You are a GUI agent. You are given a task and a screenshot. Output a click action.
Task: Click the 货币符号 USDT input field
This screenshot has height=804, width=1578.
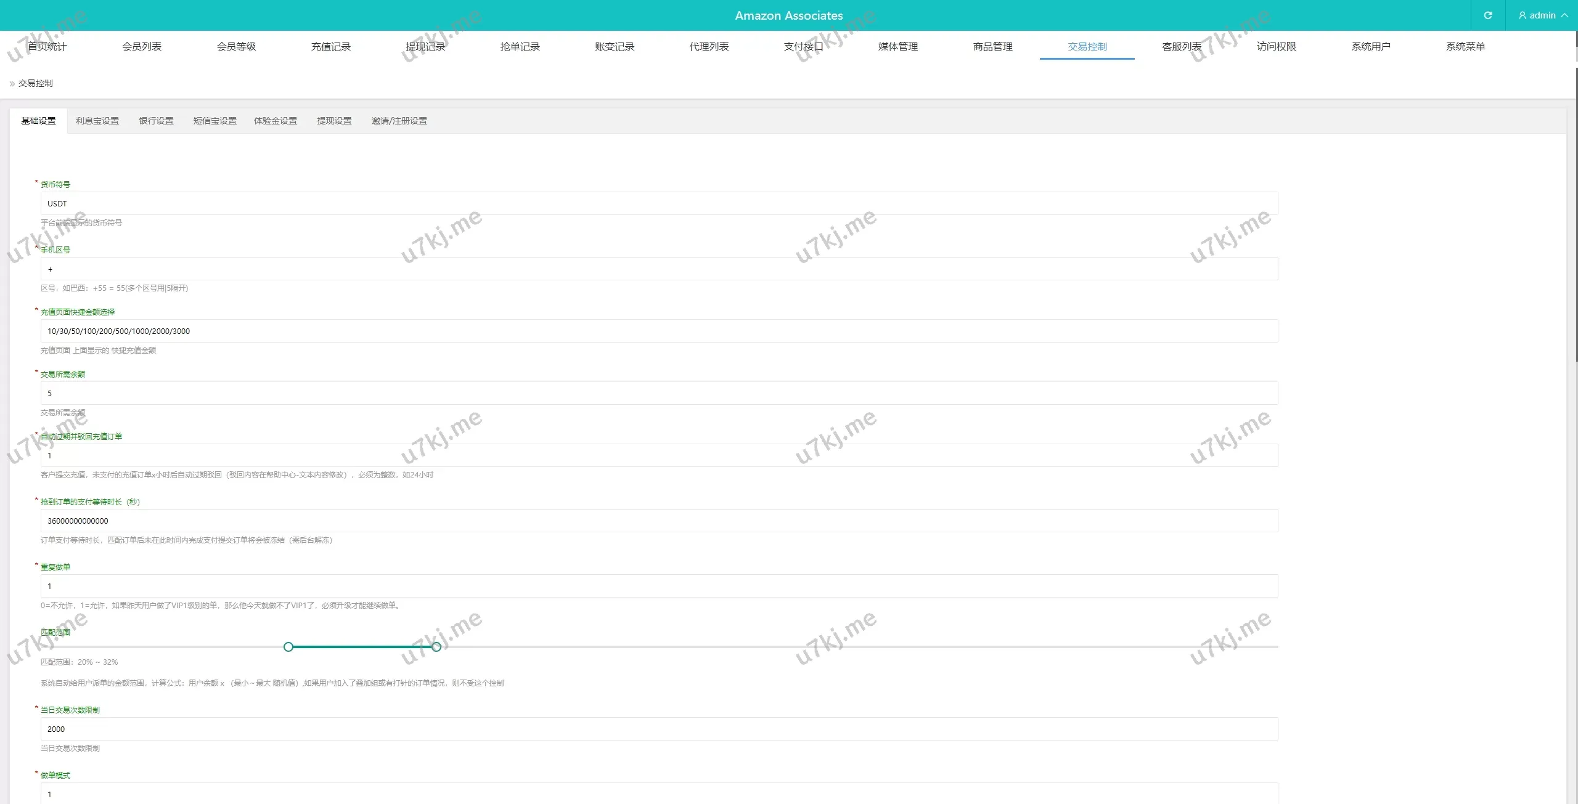[x=659, y=203]
